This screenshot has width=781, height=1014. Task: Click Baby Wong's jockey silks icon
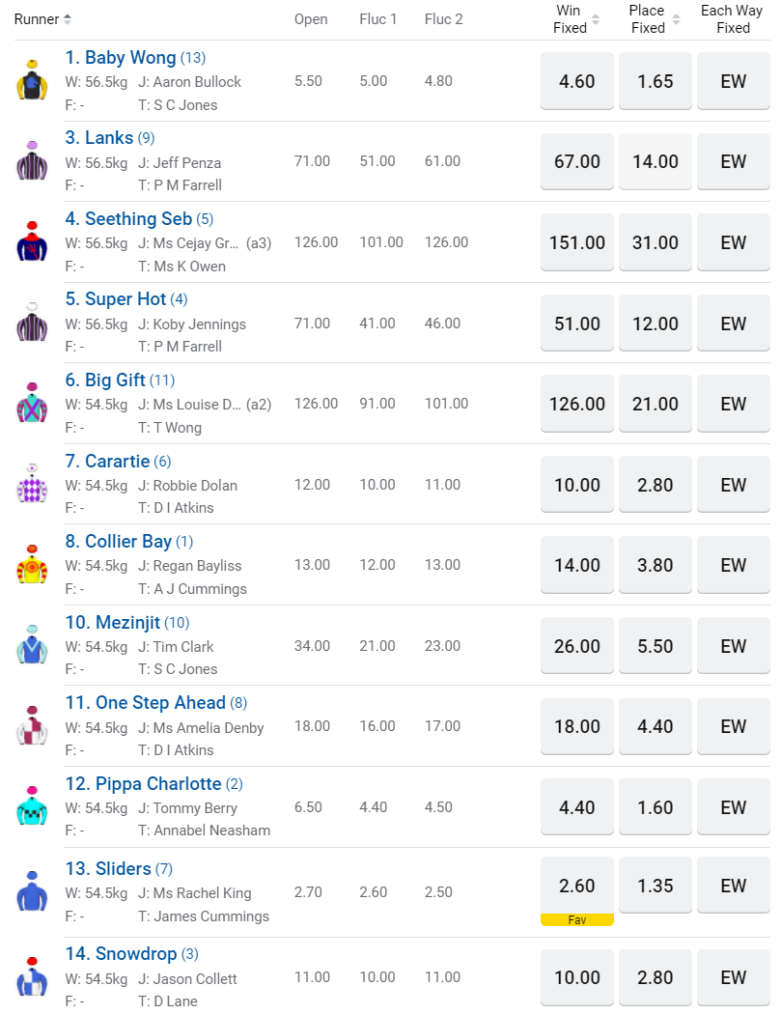click(32, 81)
